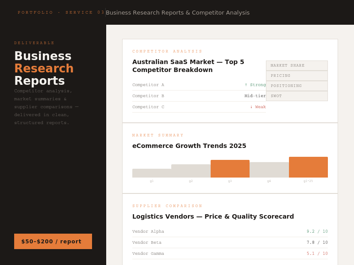
Task: Choose the SWOT tag
Action: [297, 96]
